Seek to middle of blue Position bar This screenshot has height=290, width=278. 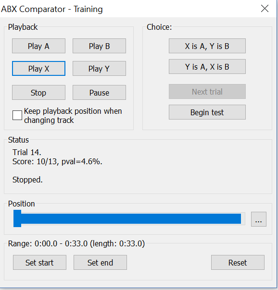(131, 218)
